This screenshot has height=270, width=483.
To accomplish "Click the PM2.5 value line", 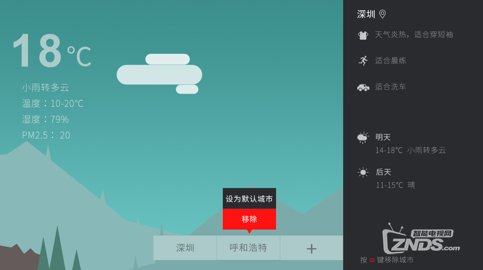I will (x=46, y=135).
